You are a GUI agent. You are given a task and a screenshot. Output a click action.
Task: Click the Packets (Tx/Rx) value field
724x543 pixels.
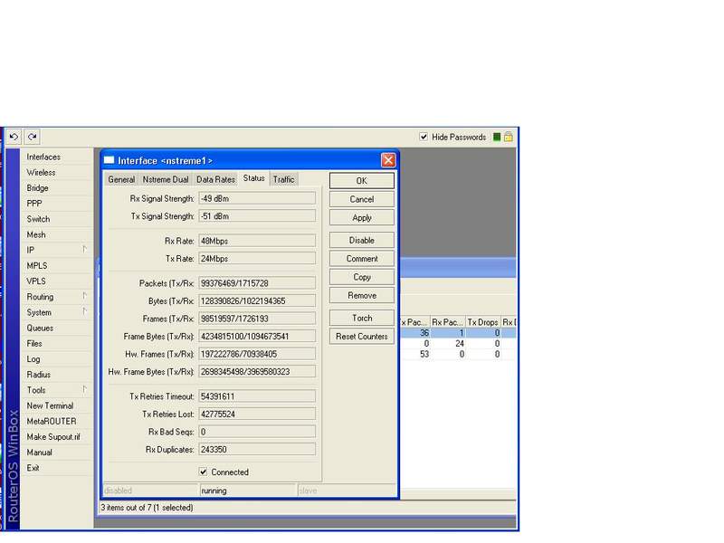coord(257,283)
